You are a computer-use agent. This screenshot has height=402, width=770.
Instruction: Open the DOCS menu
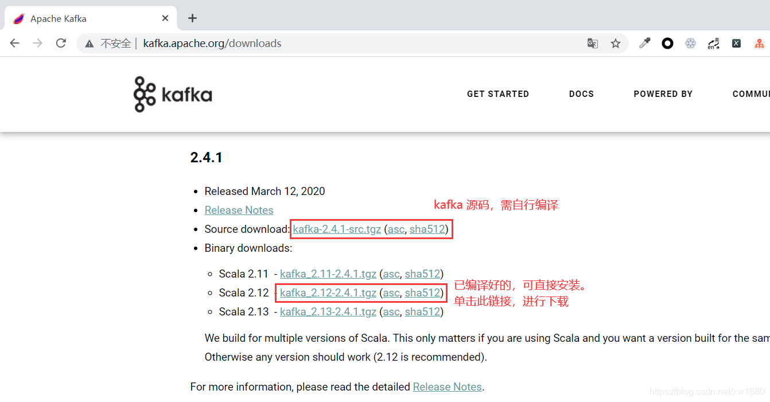(x=581, y=94)
